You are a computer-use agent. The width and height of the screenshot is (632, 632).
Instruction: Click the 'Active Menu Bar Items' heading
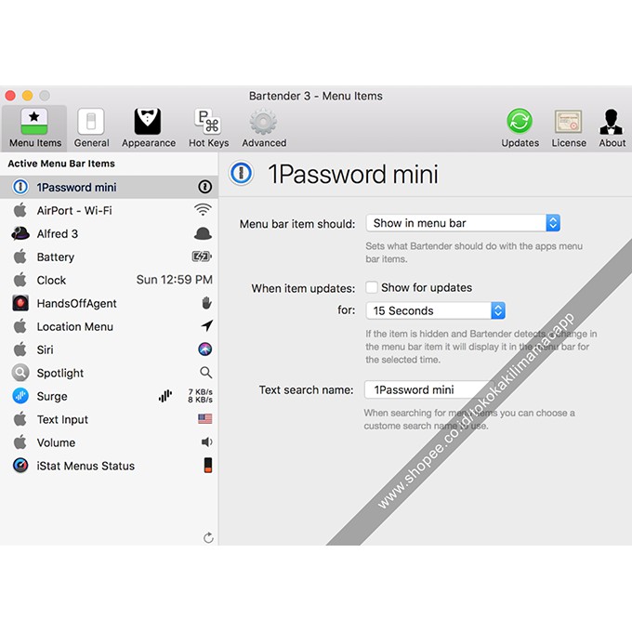(x=61, y=164)
